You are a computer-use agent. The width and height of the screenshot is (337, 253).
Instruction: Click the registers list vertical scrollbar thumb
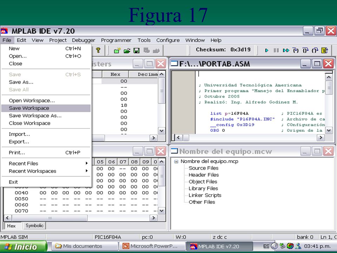161,91
